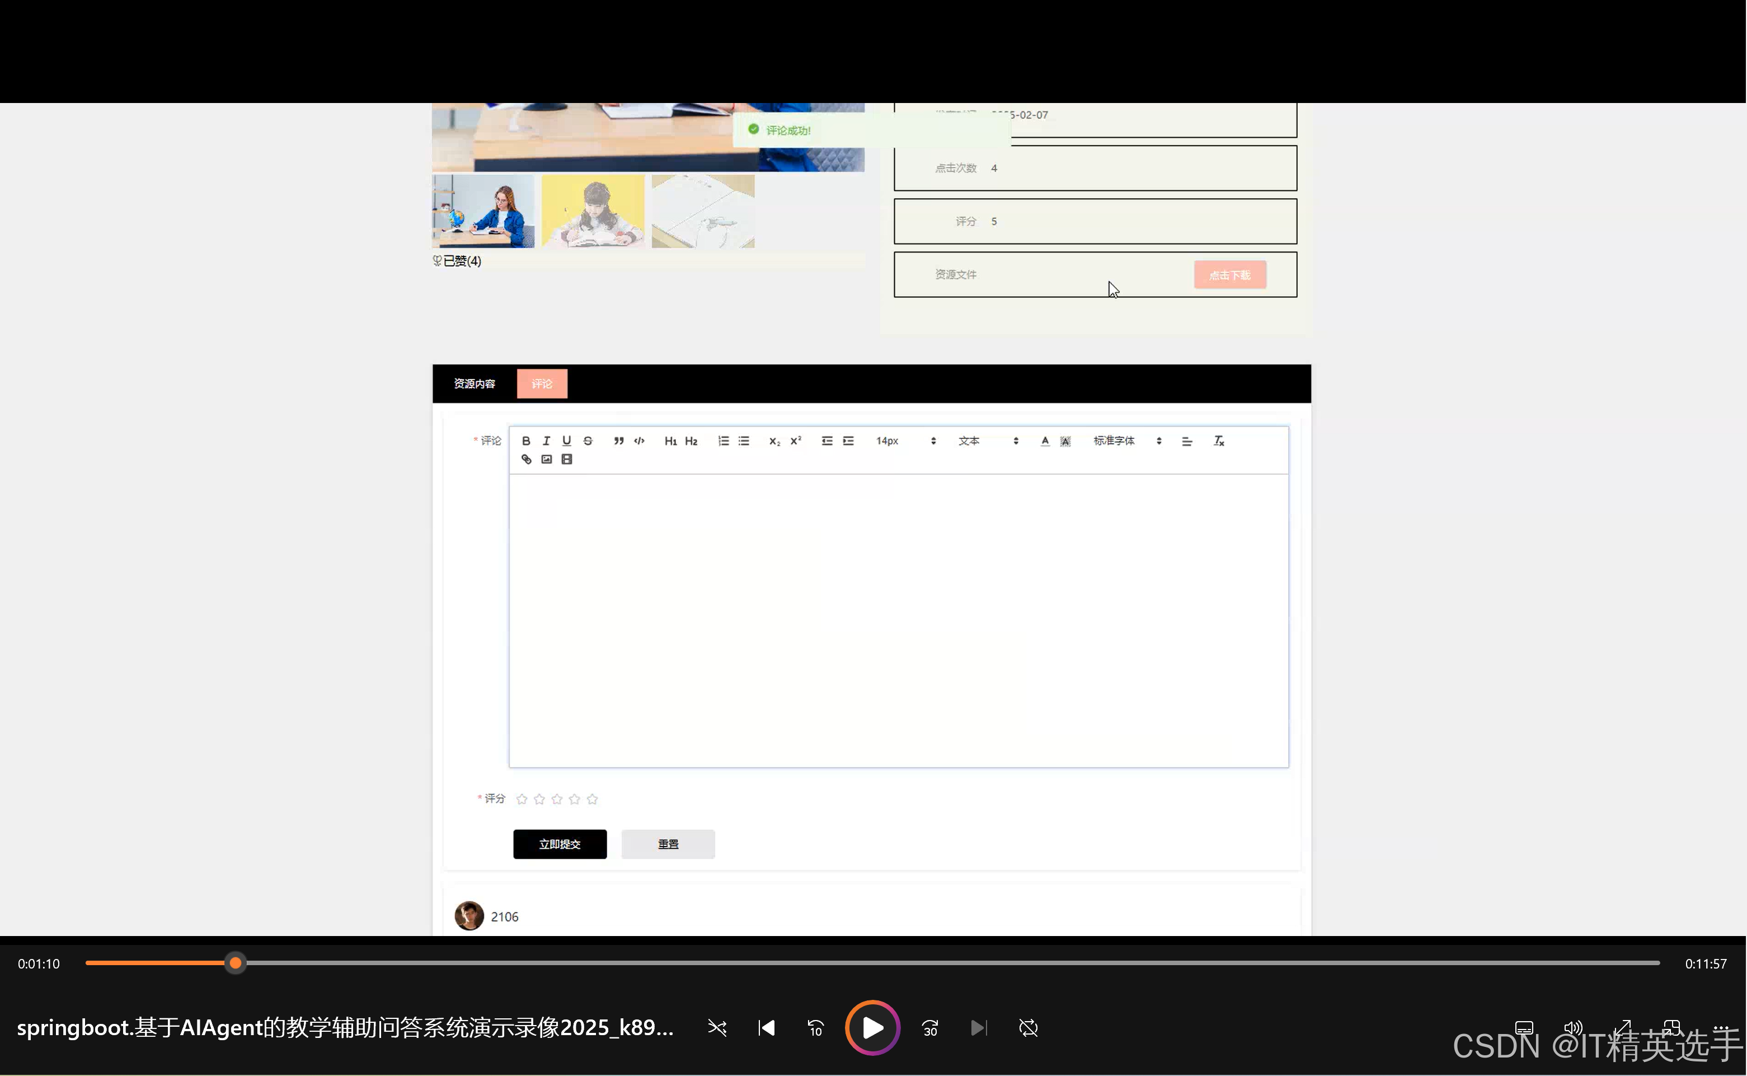Apply subscript formatting
Image resolution: width=1747 pixels, height=1076 pixels.
774,441
